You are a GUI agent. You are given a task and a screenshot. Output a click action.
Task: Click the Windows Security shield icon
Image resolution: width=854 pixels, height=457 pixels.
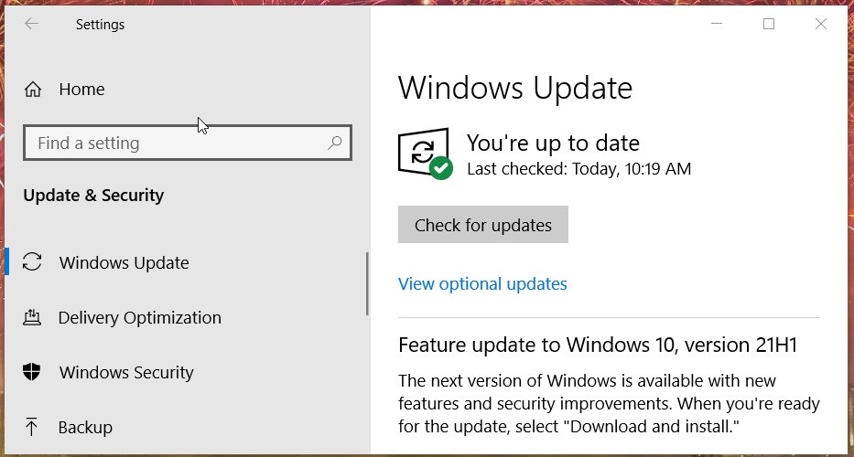(x=32, y=372)
